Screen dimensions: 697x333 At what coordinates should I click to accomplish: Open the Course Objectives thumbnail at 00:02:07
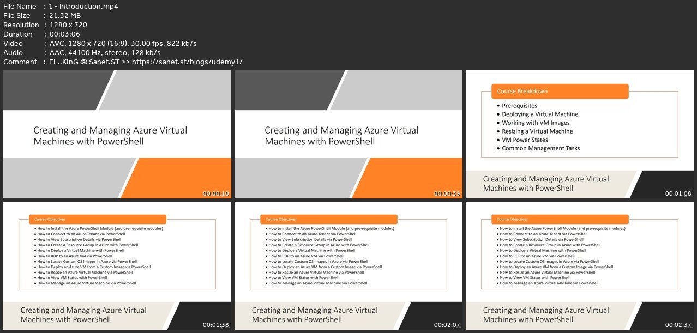tap(348, 265)
